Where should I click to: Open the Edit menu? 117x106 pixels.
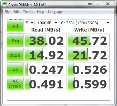click(x=16, y=12)
